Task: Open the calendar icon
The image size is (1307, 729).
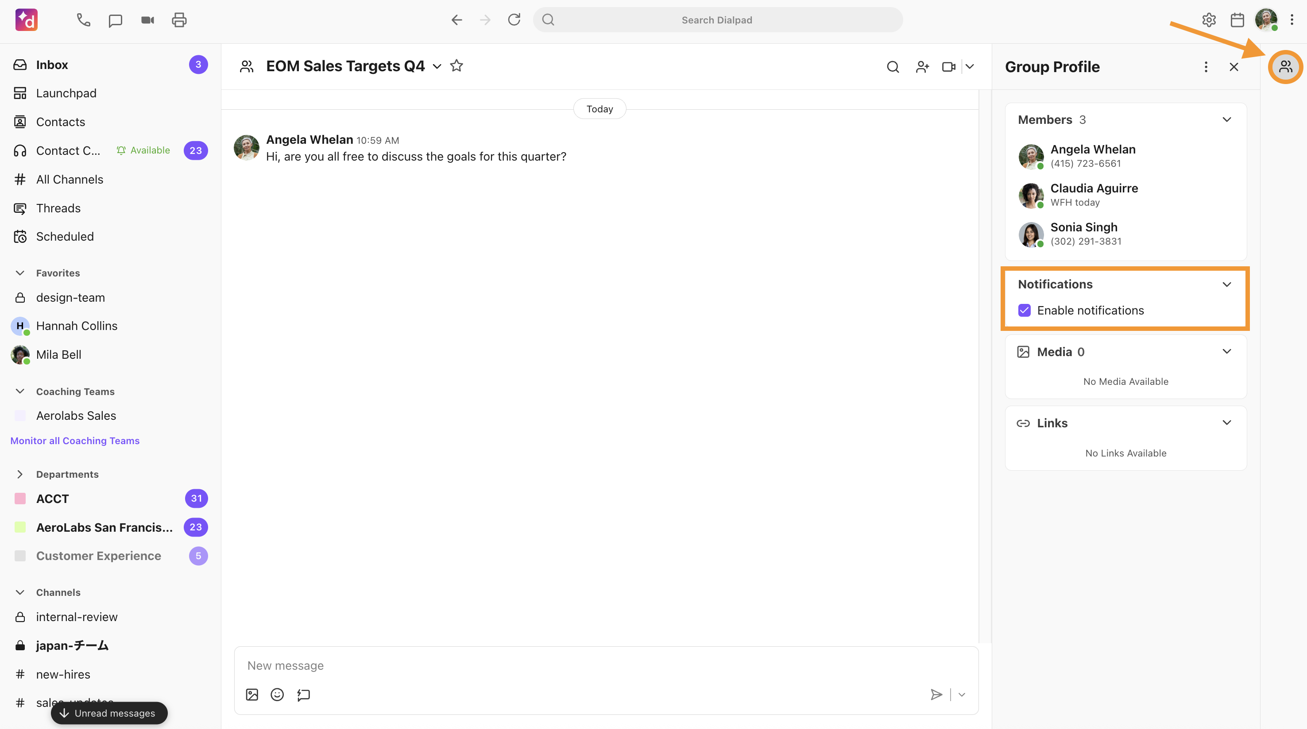Action: click(x=1237, y=20)
